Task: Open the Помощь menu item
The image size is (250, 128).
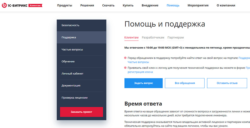Action: [x=173, y=5]
